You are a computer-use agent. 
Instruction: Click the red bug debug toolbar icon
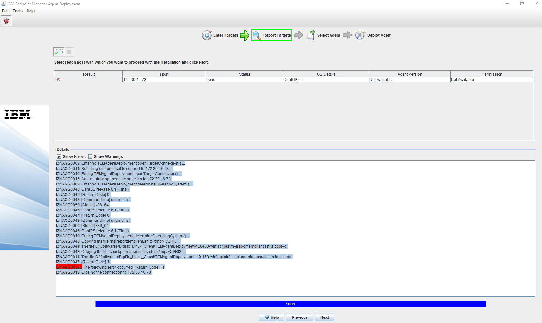tap(6, 20)
